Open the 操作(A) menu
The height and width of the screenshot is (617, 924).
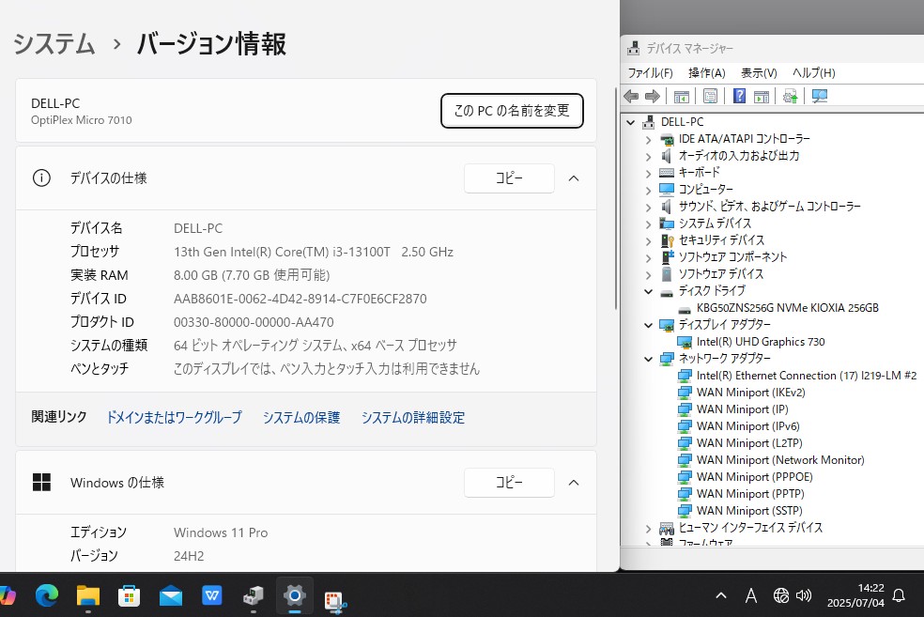[x=706, y=72]
